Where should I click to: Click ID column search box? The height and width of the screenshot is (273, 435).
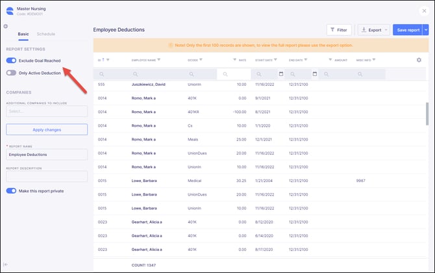tap(110, 74)
